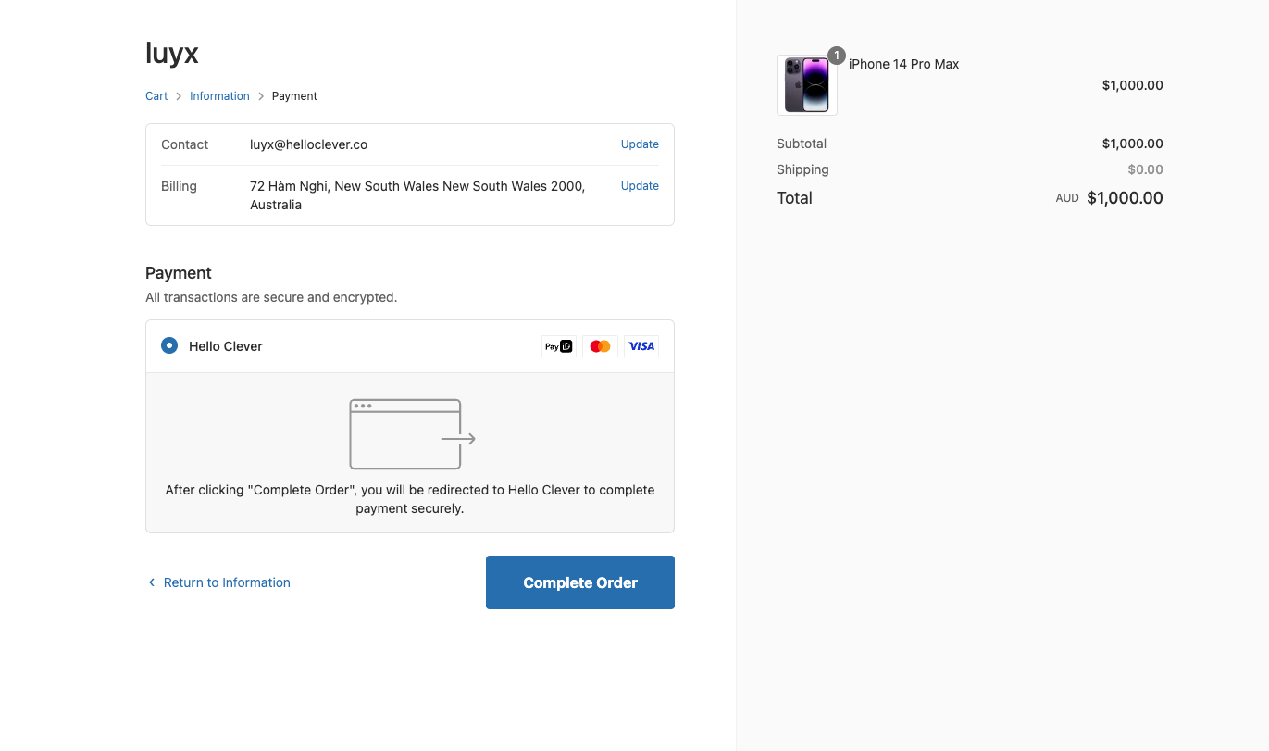Click the luyx store title
This screenshot has width=1269, height=751.
[172, 53]
